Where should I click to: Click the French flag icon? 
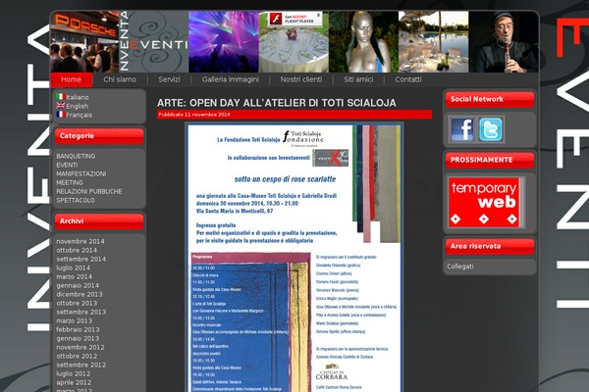61,114
